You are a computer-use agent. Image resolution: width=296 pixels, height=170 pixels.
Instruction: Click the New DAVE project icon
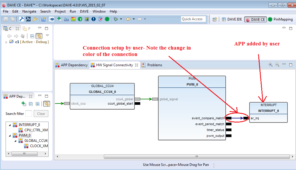point(44,19)
